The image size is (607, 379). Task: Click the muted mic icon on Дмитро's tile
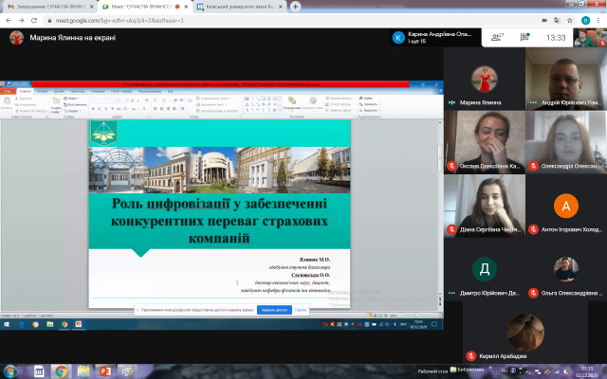[451, 292]
